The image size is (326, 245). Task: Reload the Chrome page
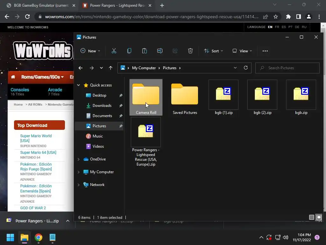pyautogui.click(x=27, y=17)
